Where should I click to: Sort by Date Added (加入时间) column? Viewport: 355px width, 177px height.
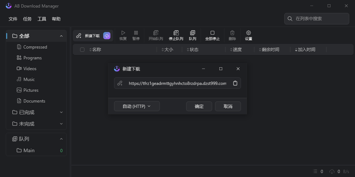[x=305, y=50]
